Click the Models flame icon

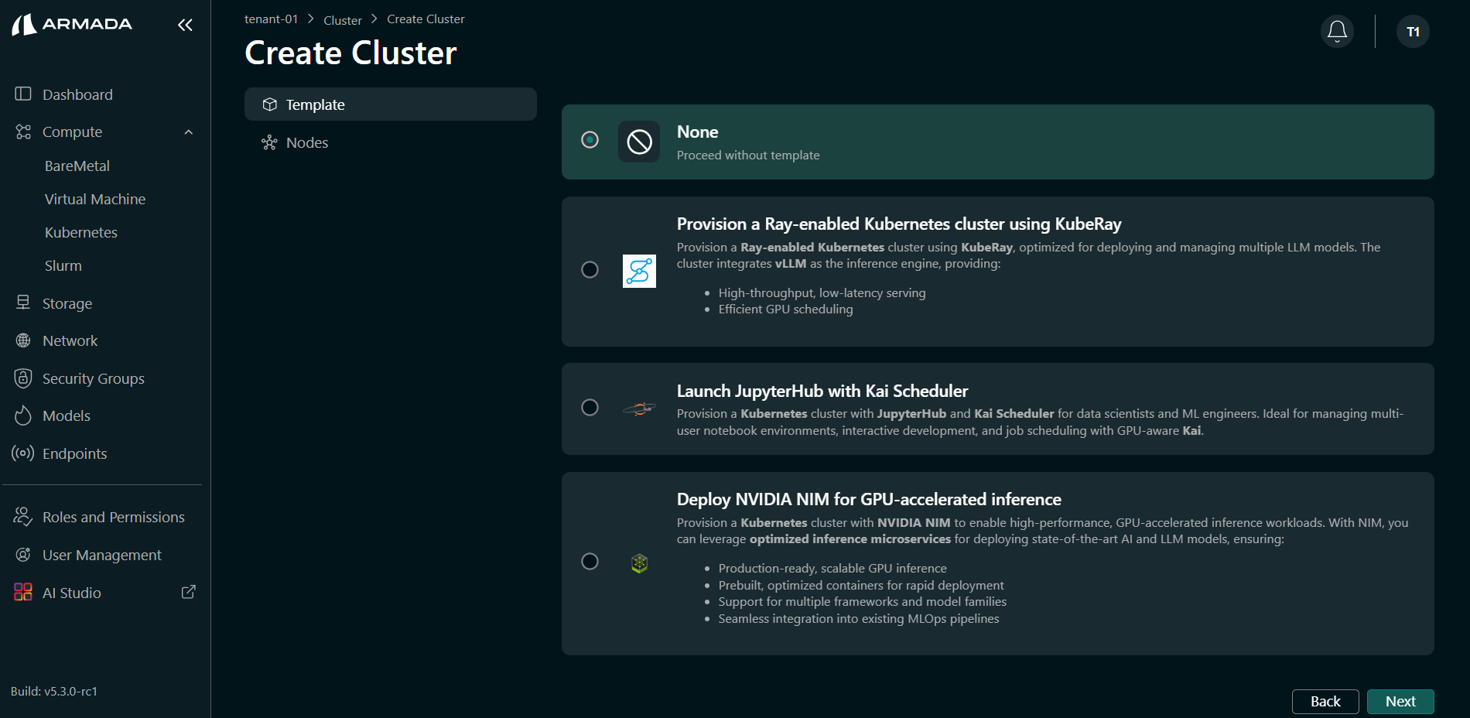23,415
